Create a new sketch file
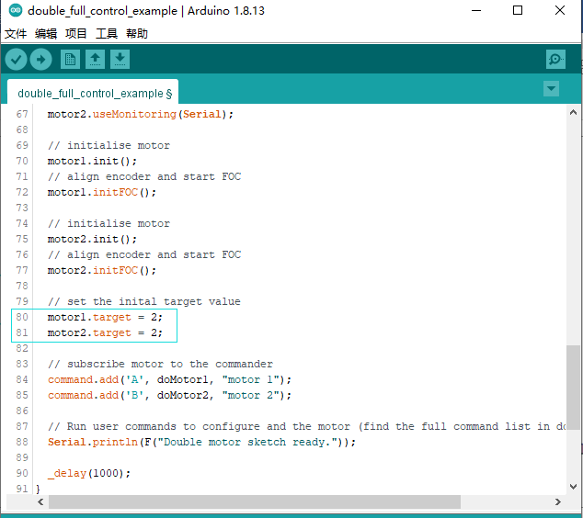Screen dimensions: 583x518 (x=70, y=60)
